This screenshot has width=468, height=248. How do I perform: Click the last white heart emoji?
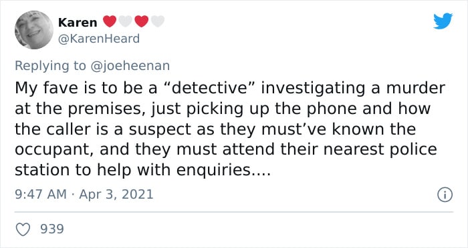(158, 21)
